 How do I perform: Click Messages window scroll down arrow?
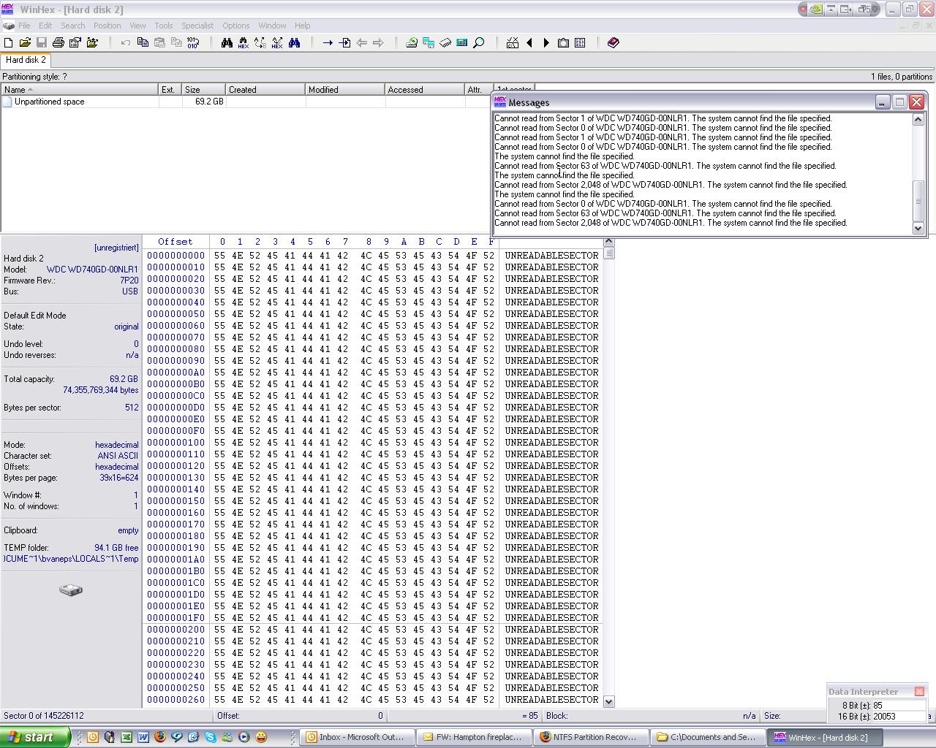click(x=918, y=228)
